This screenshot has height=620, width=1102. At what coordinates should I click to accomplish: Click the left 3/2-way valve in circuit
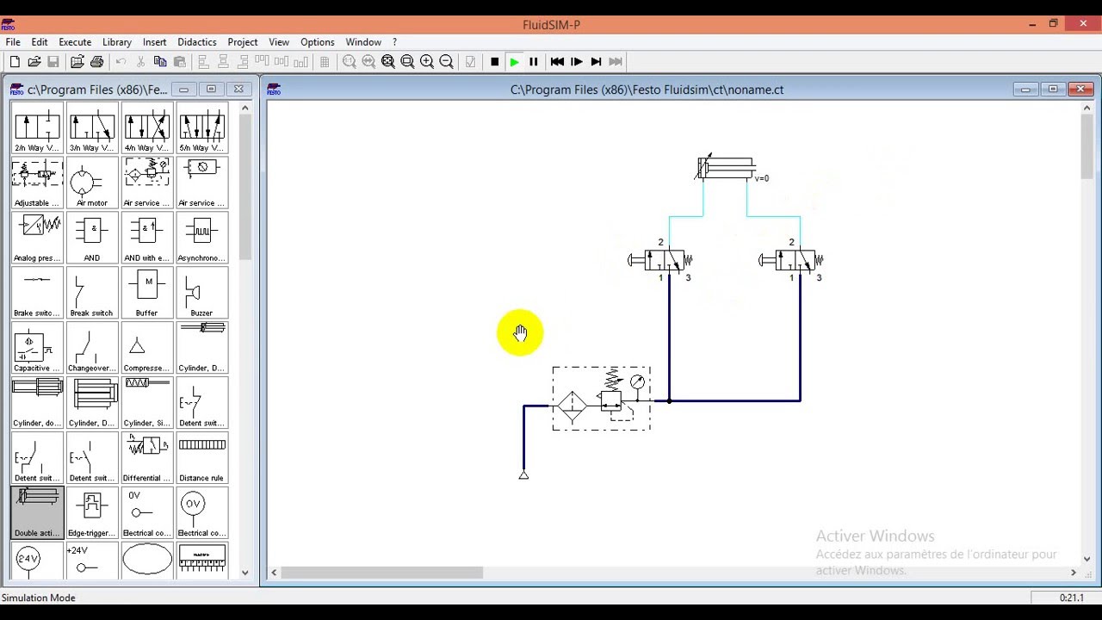point(660,260)
